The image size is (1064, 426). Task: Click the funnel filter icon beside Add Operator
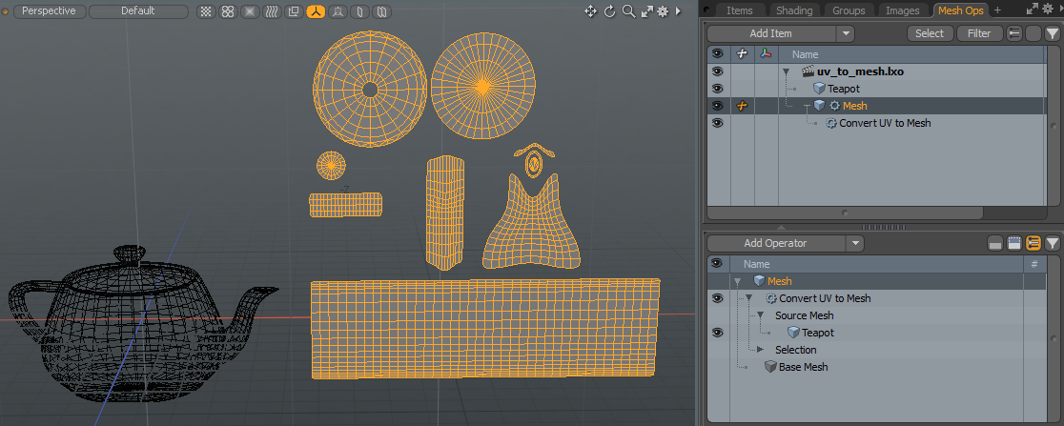(x=1052, y=244)
